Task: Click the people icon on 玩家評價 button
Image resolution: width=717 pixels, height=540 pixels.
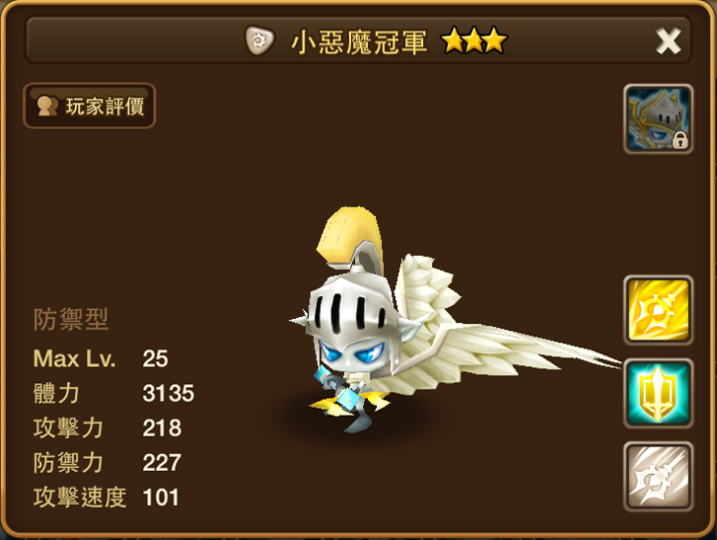Action: (47, 106)
